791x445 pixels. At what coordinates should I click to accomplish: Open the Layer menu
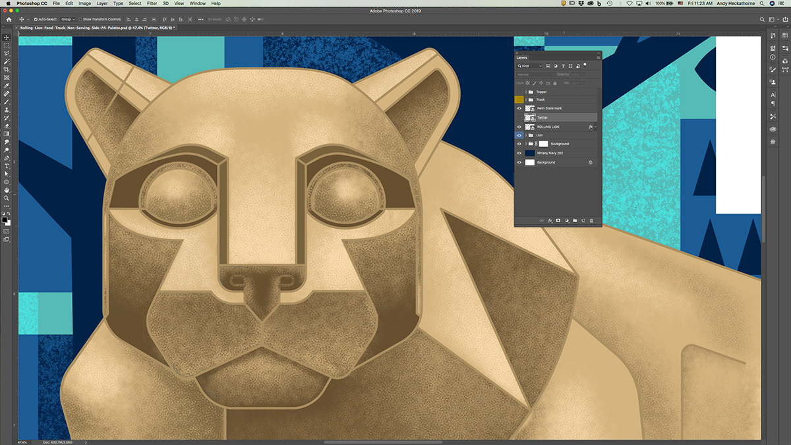point(102,3)
